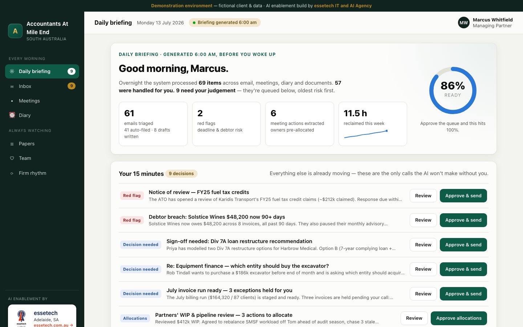Click Approve allocations button
This screenshot has width=523, height=327.
(x=459, y=318)
